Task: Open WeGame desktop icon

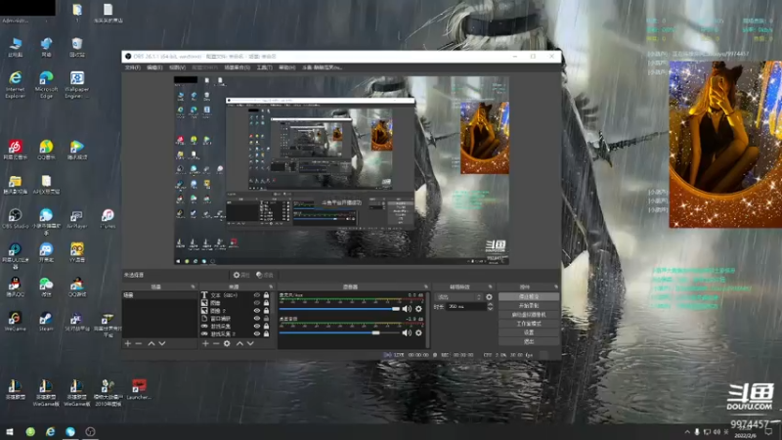Action: click(15, 322)
